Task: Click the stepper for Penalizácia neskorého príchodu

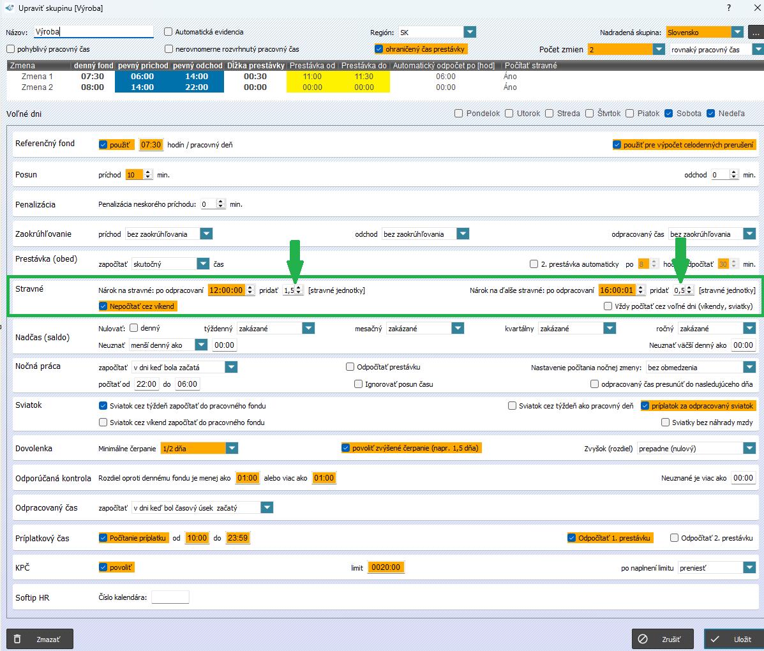Action: tap(221, 204)
